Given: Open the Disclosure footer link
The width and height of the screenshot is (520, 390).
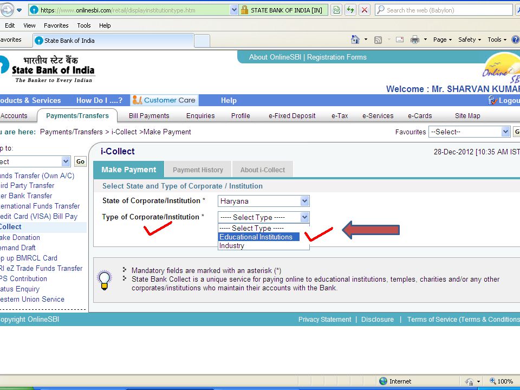Looking at the screenshot, I should click(x=378, y=320).
